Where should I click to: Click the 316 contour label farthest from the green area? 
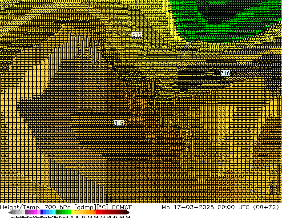pos(119,123)
